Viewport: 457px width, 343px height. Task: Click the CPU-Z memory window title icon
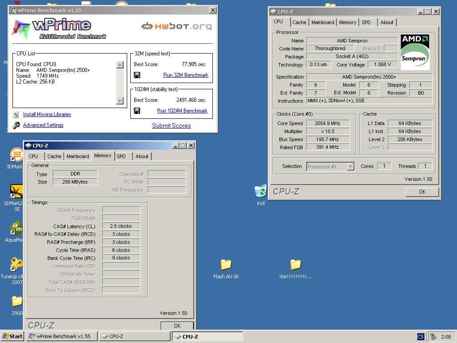coord(28,146)
